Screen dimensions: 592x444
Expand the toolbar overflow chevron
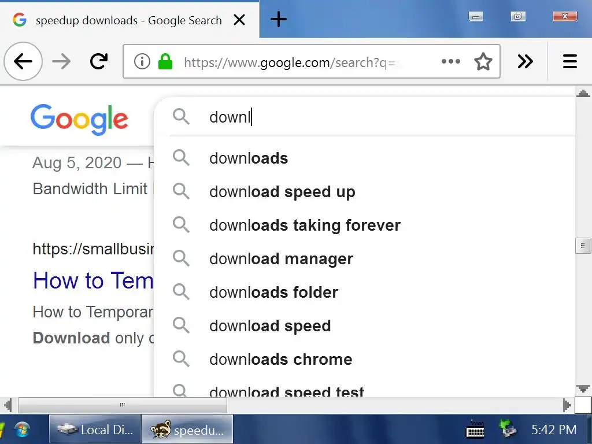coord(525,61)
